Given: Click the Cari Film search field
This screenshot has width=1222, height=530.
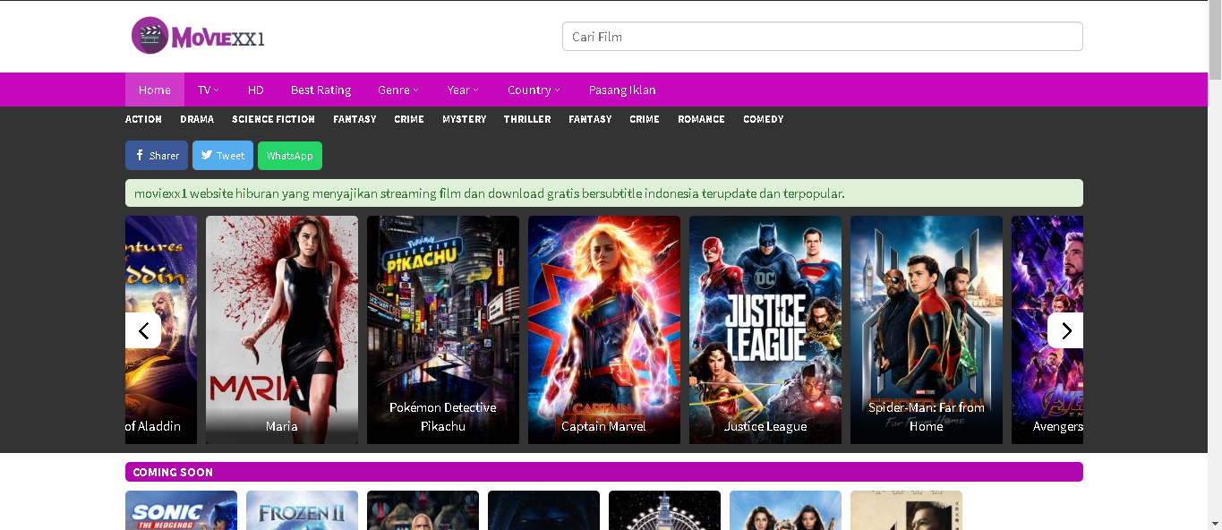Looking at the screenshot, I should 822,37.
